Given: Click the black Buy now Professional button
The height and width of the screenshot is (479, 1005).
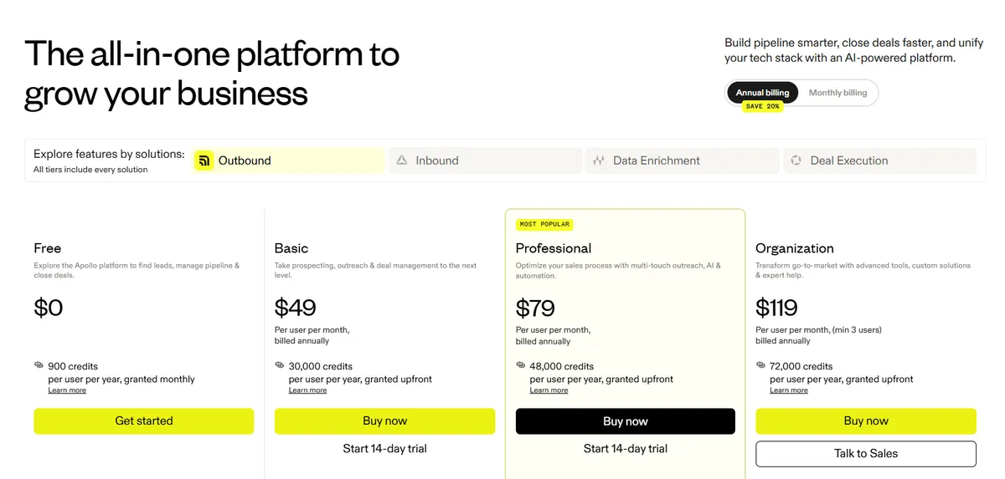Looking at the screenshot, I should point(626,421).
